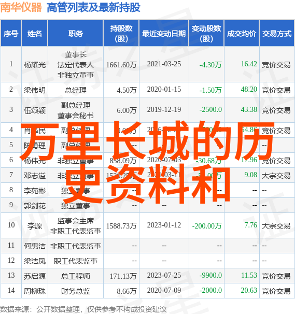This screenshot has height=314, width=295.
Task: Select the 变动股数(股) column header
Action: point(206,34)
